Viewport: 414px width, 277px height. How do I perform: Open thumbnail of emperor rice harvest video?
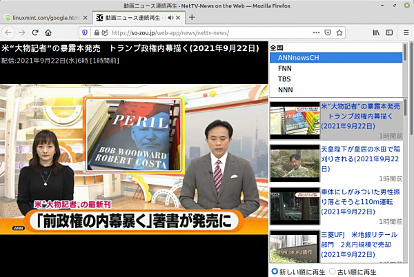[x=295, y=163]
